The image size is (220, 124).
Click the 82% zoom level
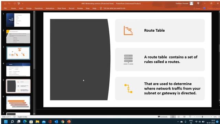(x=215, y=117)
